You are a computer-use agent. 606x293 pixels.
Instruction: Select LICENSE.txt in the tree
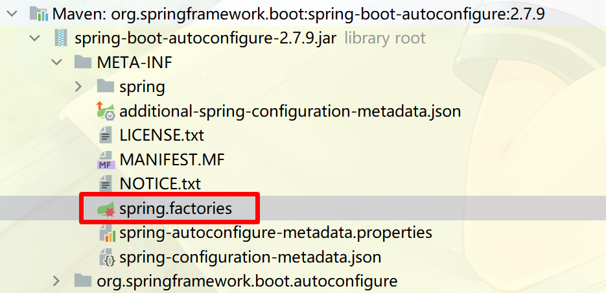(x=161, y=135)
